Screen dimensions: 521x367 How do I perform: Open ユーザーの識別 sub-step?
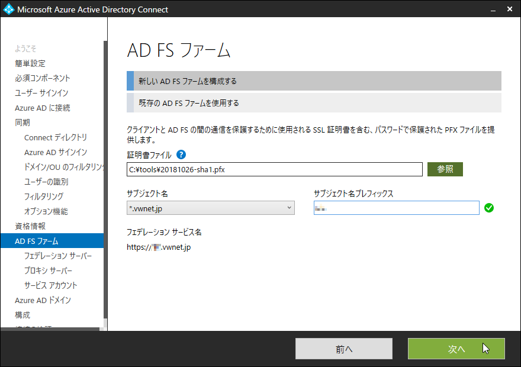click(46, 182)
